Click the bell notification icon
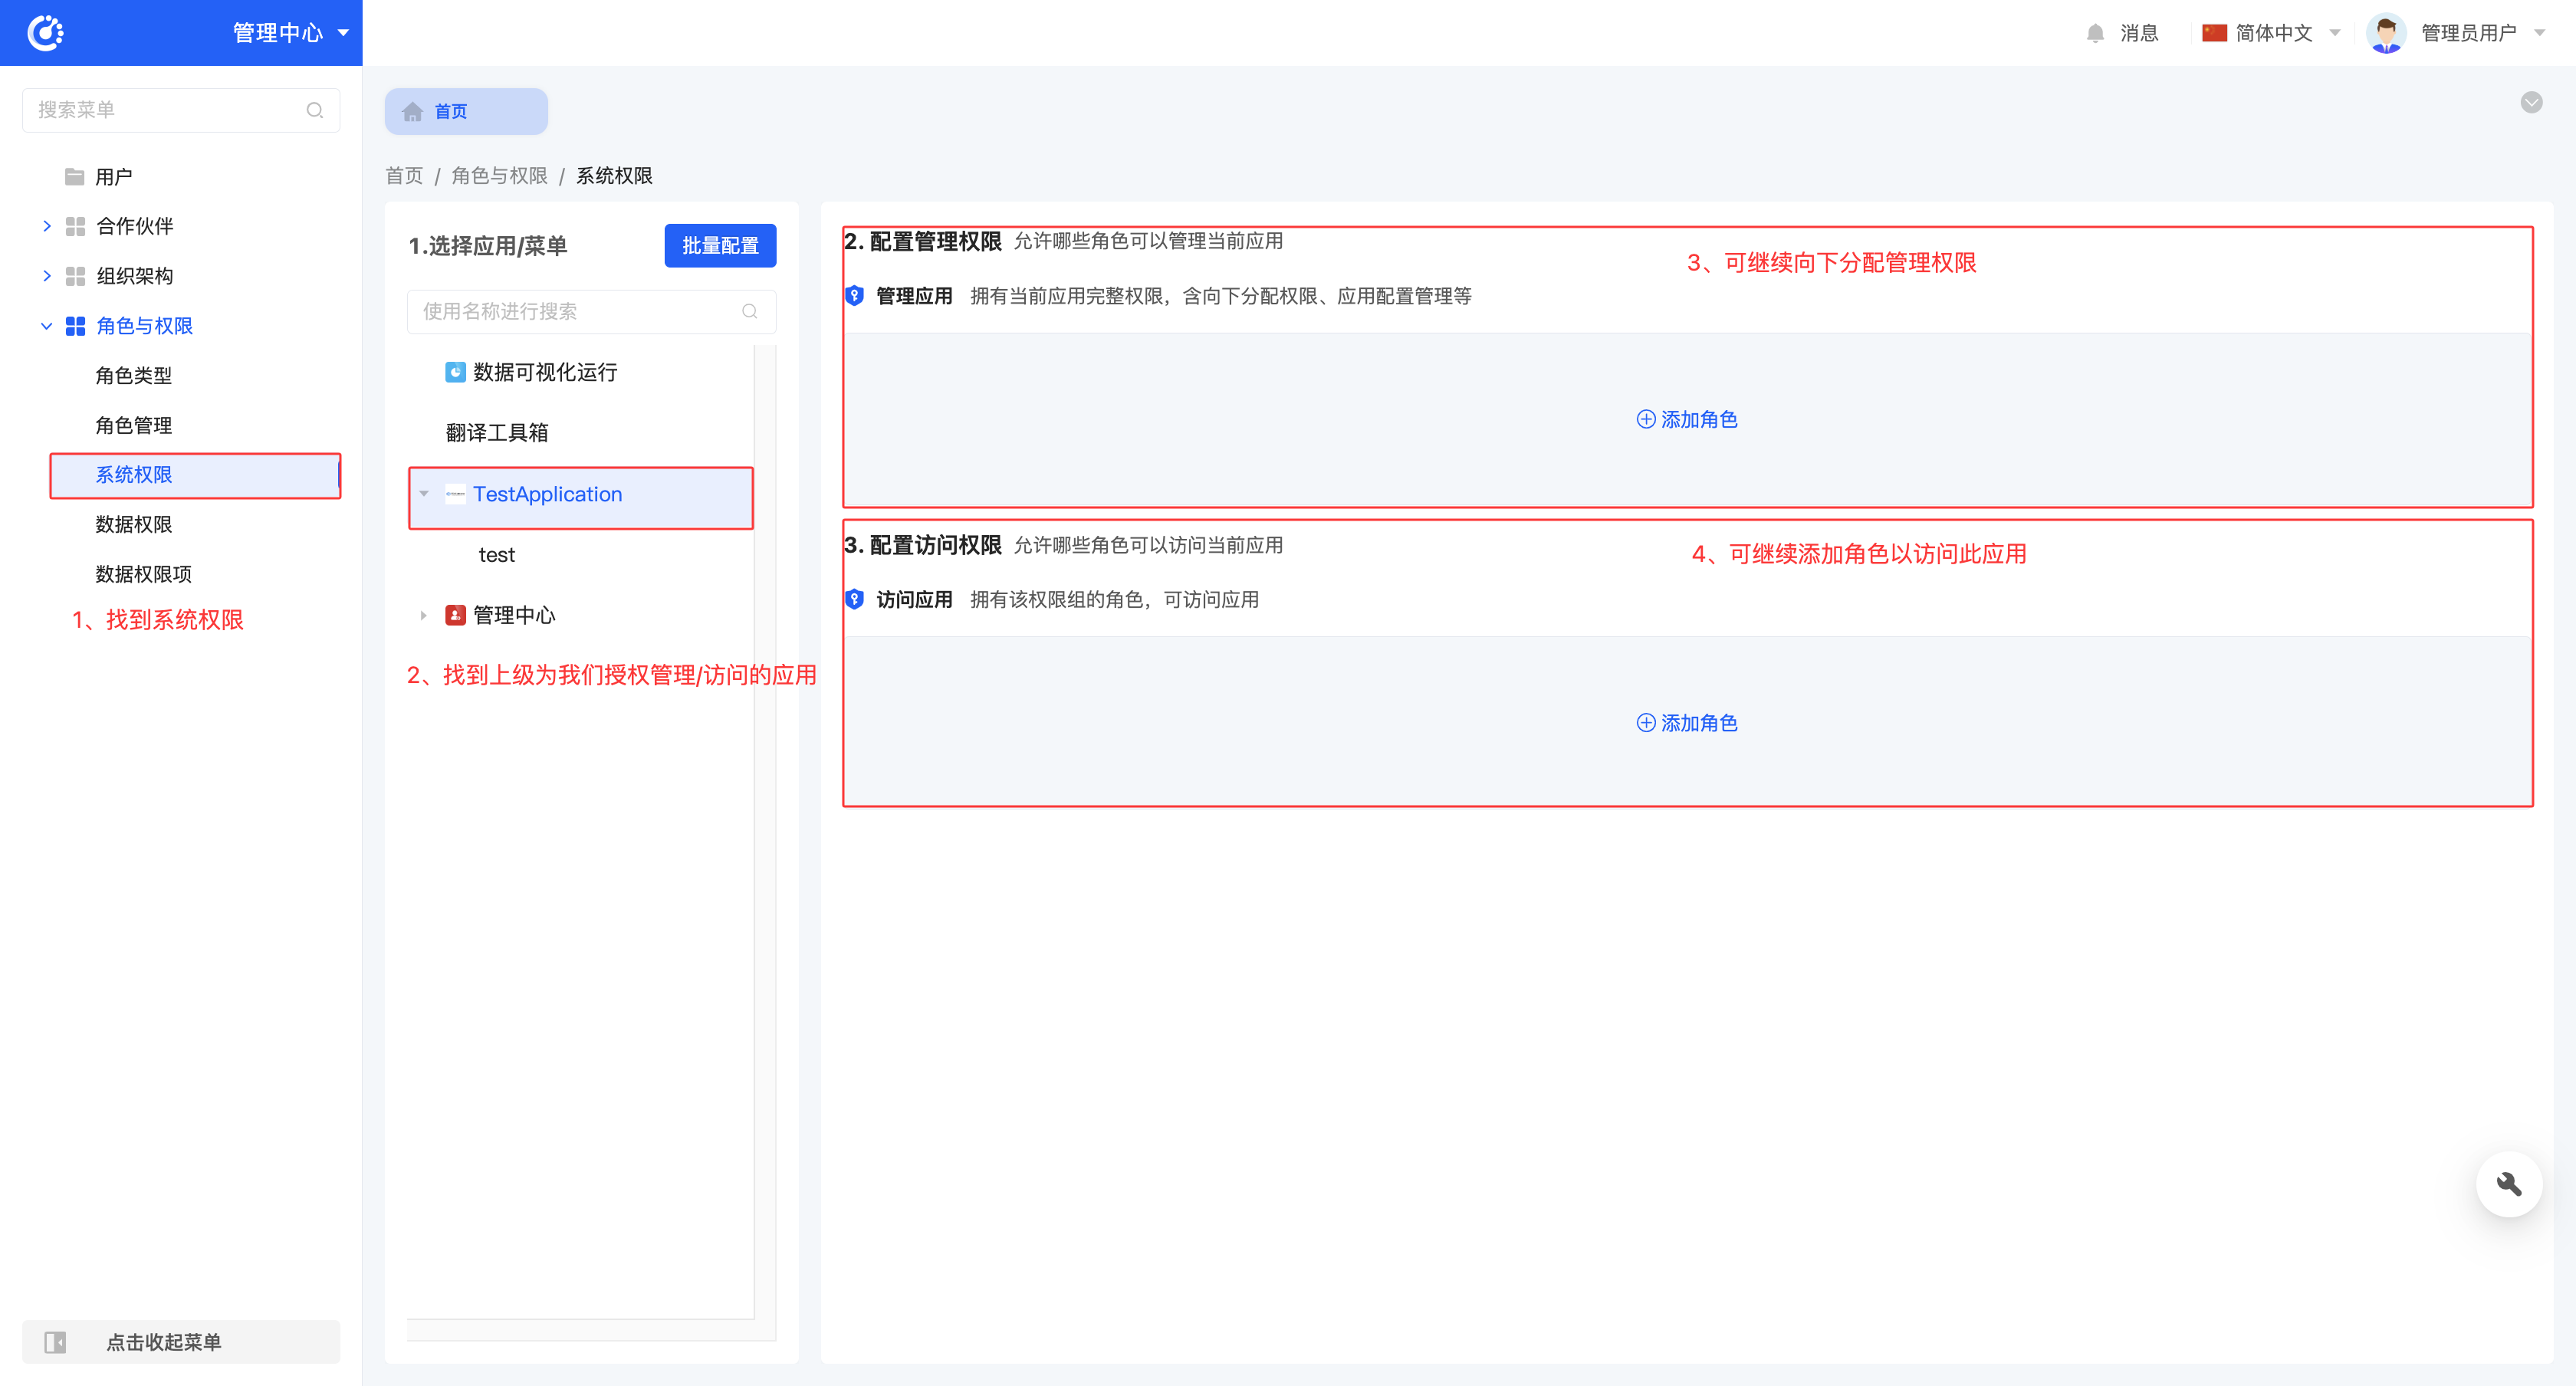This screenshot has height=1386, width=2576. point(2095,33)
